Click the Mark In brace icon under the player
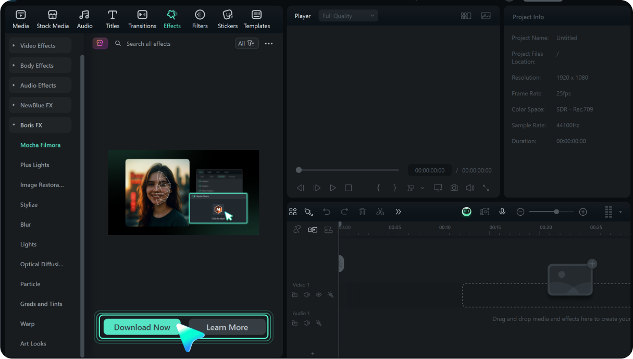Screen dimensions: 633x359 point(379,188)
